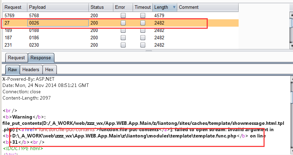Select result row with payload 0188
Viewport: 293px width, 155px height.
pyautogui.click(x=120, y=31)
